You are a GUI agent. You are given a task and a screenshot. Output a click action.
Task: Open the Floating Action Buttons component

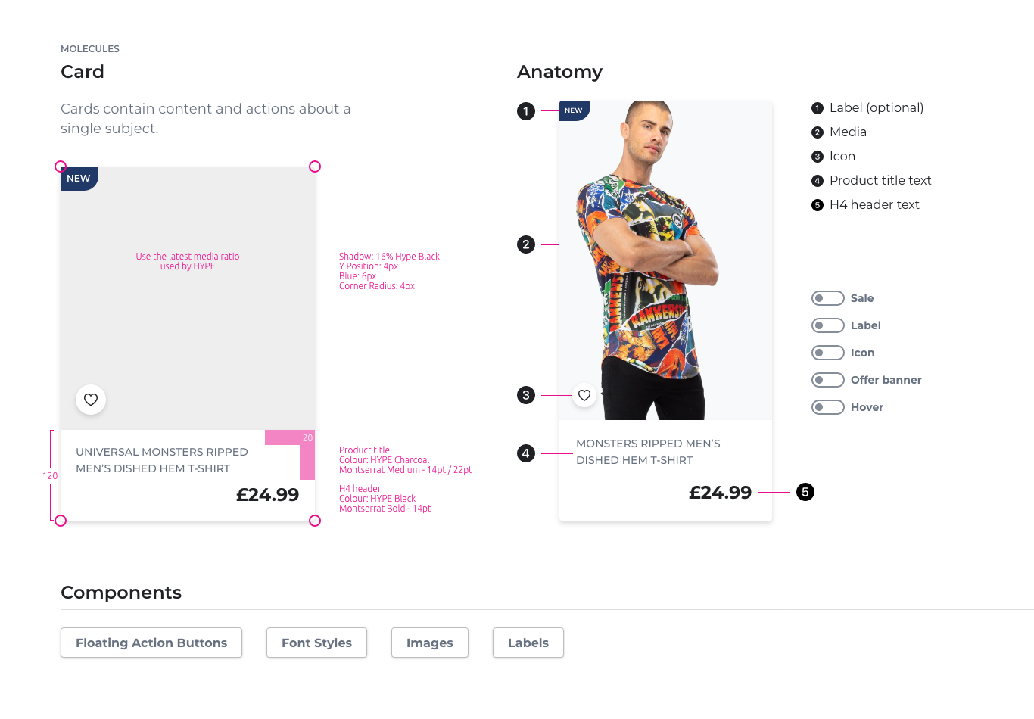click(151, 643)
